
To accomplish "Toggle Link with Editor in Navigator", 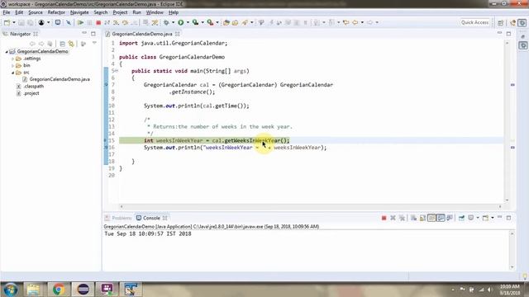I will pos(71,44).
